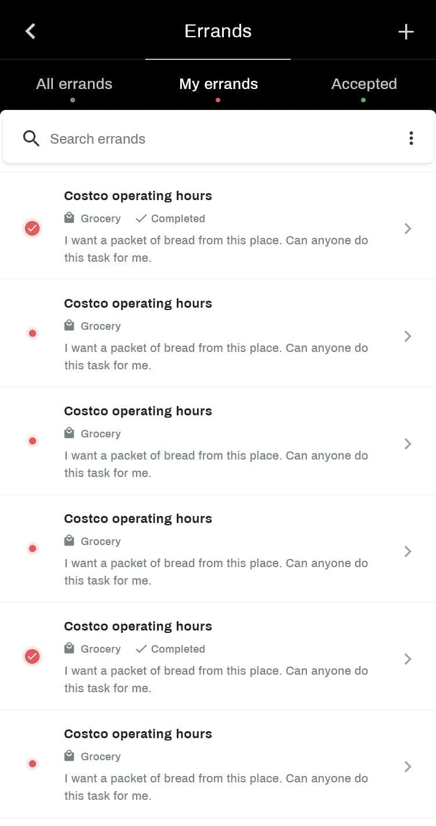436x826 pixels.
Task: Switch to the All errands tab
Action: 74,84
